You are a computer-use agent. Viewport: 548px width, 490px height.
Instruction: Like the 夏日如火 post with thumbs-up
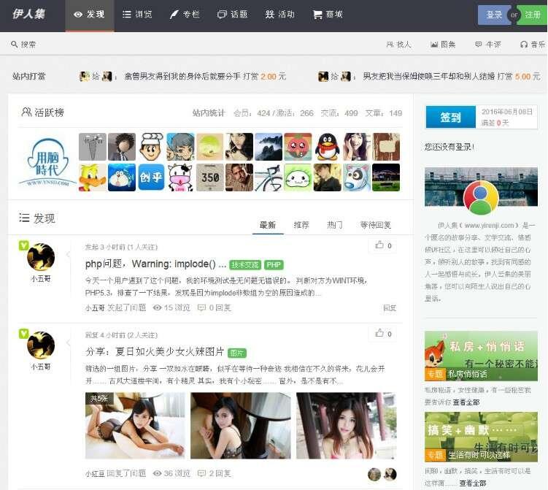[x=383, y=334]
